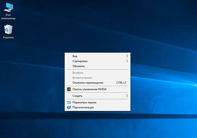The image size is (197, 138).
Task: Select the Этот компьютер desktop icon
Action: [x=8, y=11]
